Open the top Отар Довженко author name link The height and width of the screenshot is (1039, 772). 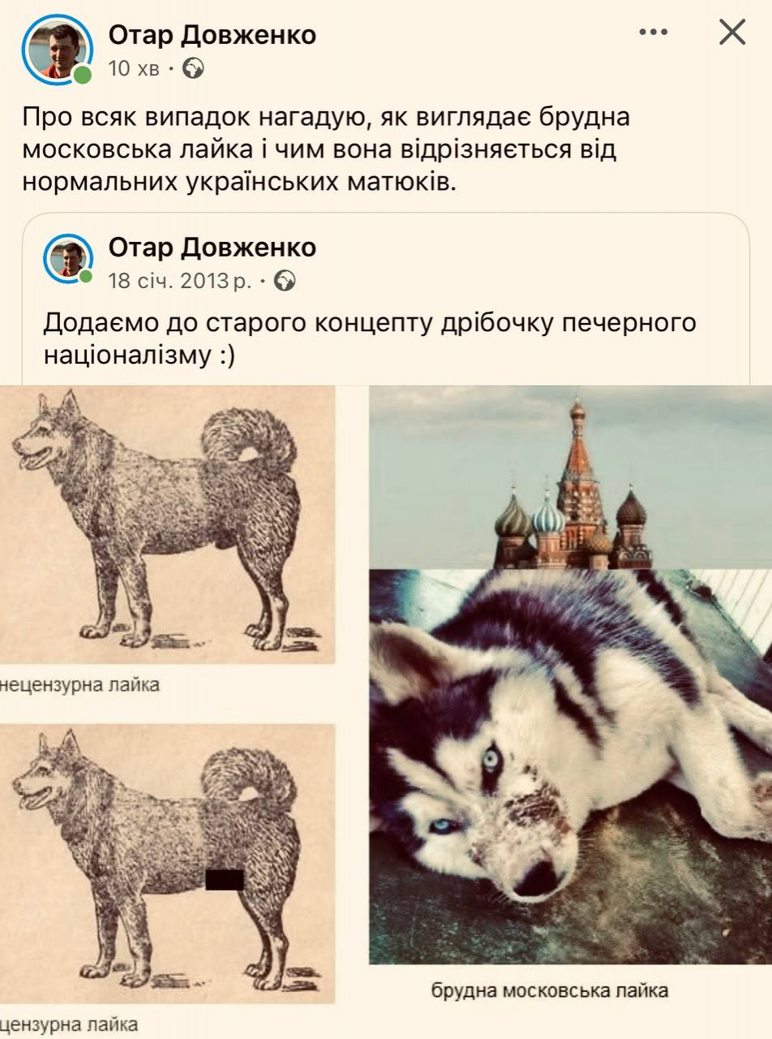click(212, 35)
